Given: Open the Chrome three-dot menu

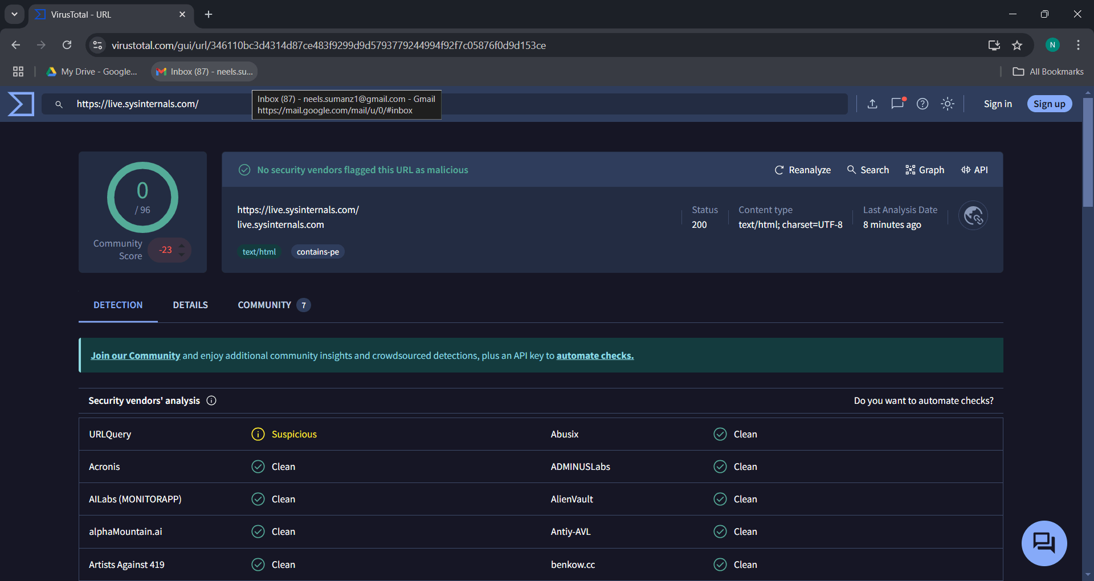Looking at the screenshot, I should click(1078, 45).
